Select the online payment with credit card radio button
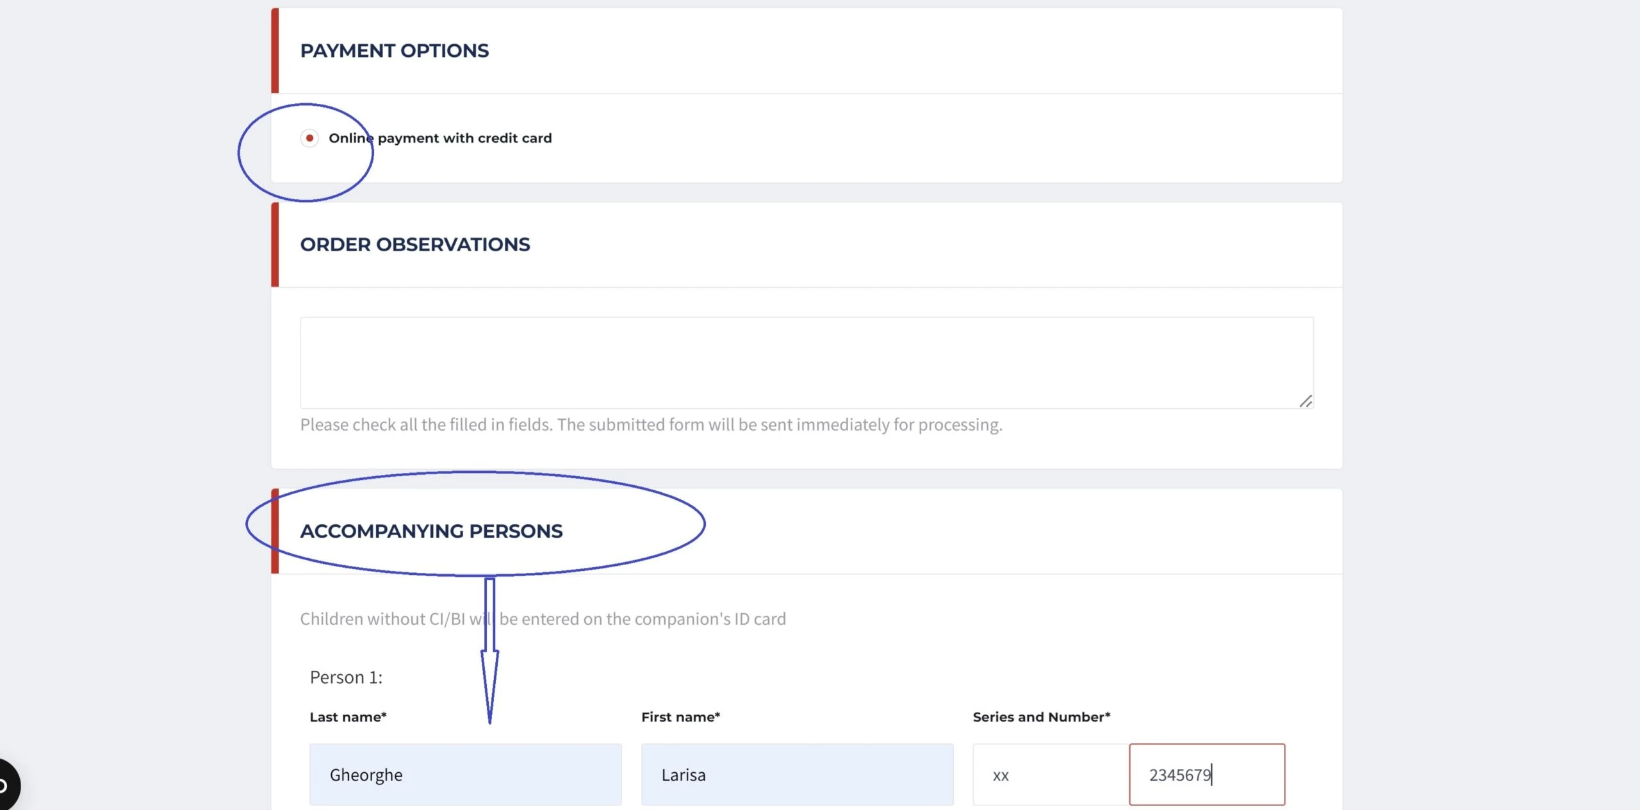 [x=309, y=138]
